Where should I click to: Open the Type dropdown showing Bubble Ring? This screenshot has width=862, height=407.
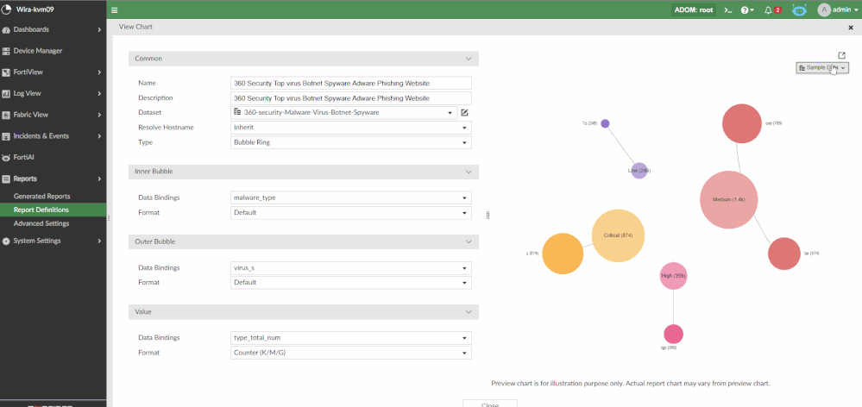351,142
